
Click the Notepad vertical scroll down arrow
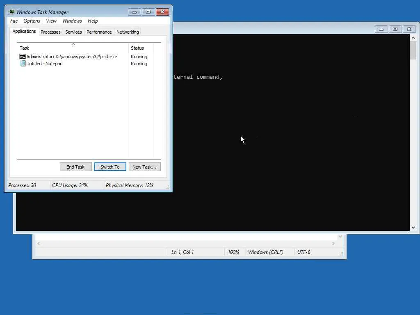click(x=340, y=237)
